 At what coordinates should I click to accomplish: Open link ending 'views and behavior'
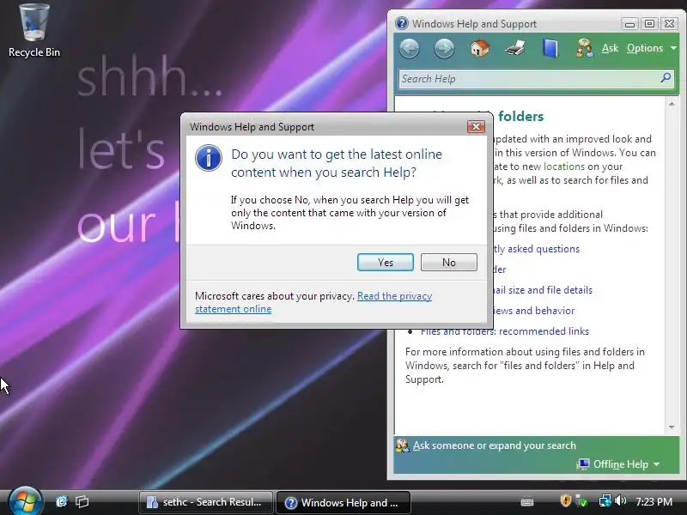tap(533, 311)
